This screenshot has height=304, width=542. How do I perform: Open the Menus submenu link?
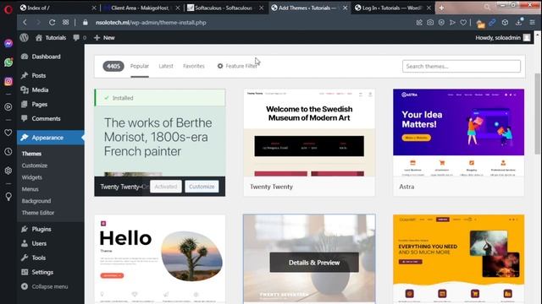click(30, 189)
